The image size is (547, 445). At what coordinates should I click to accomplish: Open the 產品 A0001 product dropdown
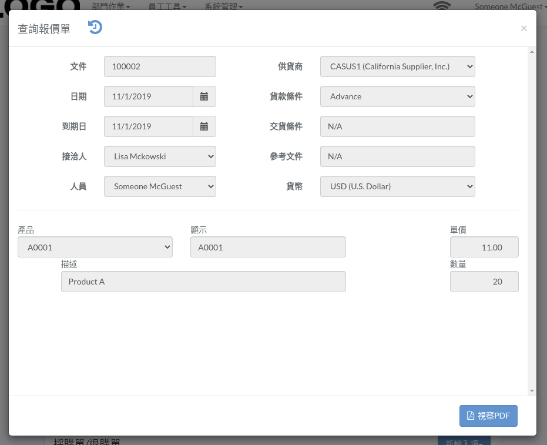tap(95, 247)
